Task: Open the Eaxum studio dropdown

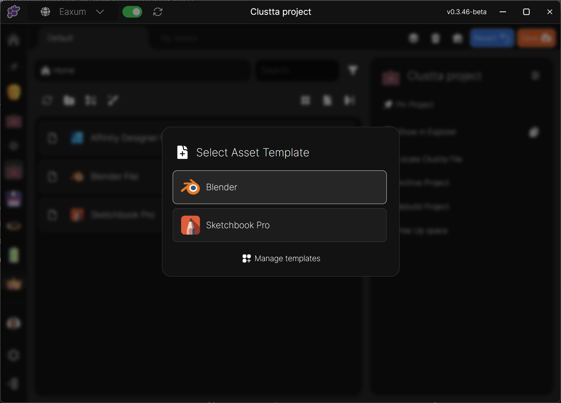Action: (73, 12)
